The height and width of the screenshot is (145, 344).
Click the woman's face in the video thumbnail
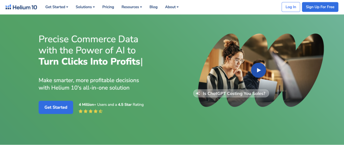pyautogui.click(x=238, y=60)
